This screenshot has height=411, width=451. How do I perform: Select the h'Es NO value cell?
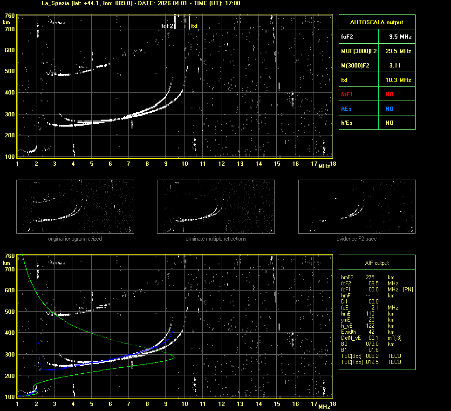pos(389,123)
